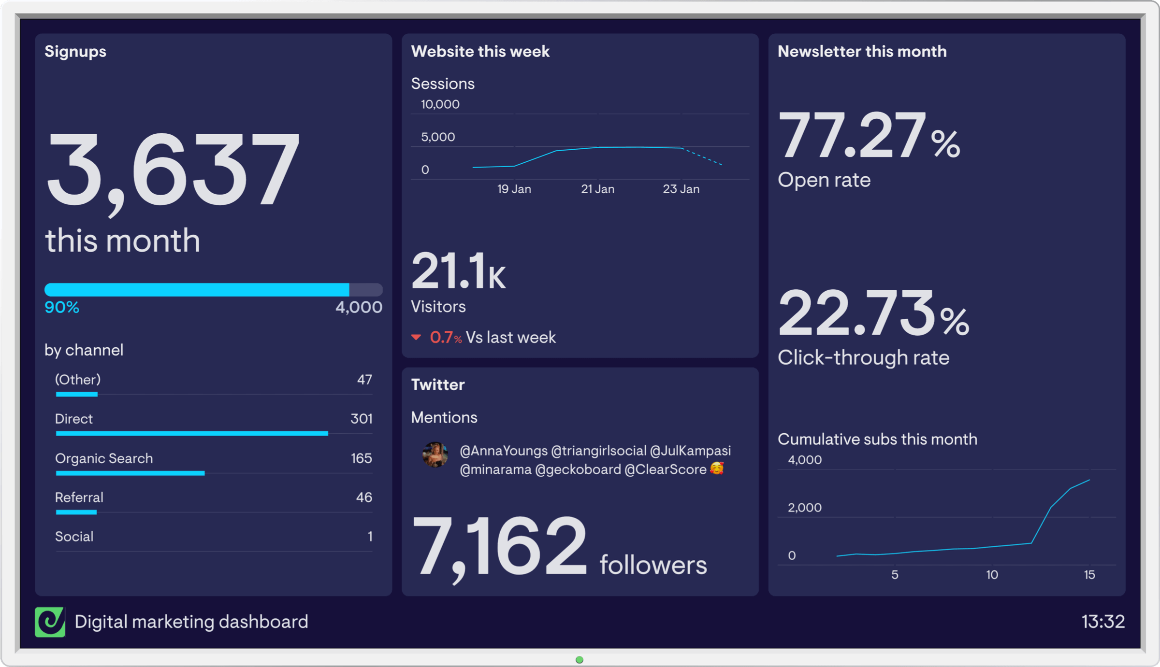Click the value 47 in the (Other) row
The height and width of the screenshot is (667, 1160).
click(364, 380)
